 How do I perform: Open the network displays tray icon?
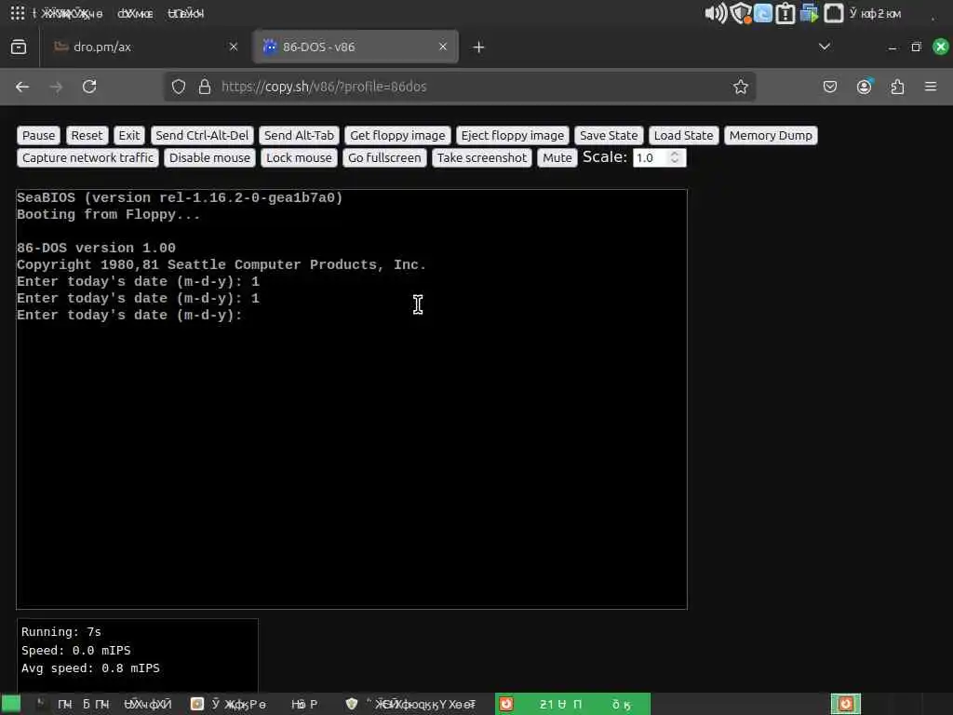click(x=809, y=13)
